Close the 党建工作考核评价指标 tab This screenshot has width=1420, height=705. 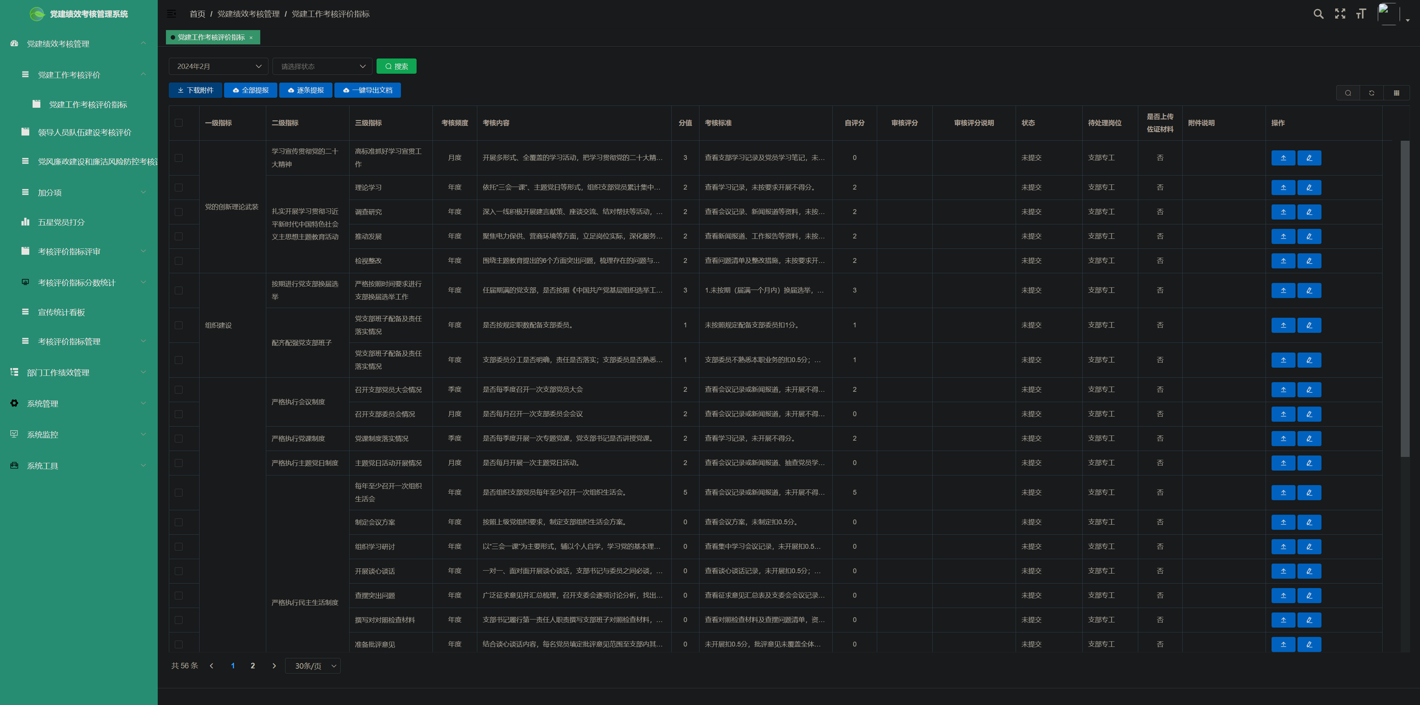click(x=251, y=37)
